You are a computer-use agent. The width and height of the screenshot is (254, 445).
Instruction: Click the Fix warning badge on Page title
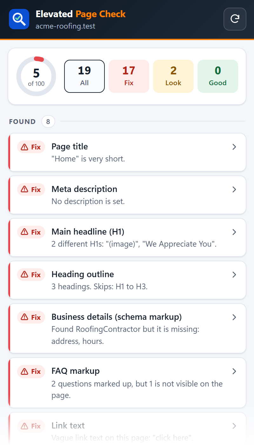point(31,147)
